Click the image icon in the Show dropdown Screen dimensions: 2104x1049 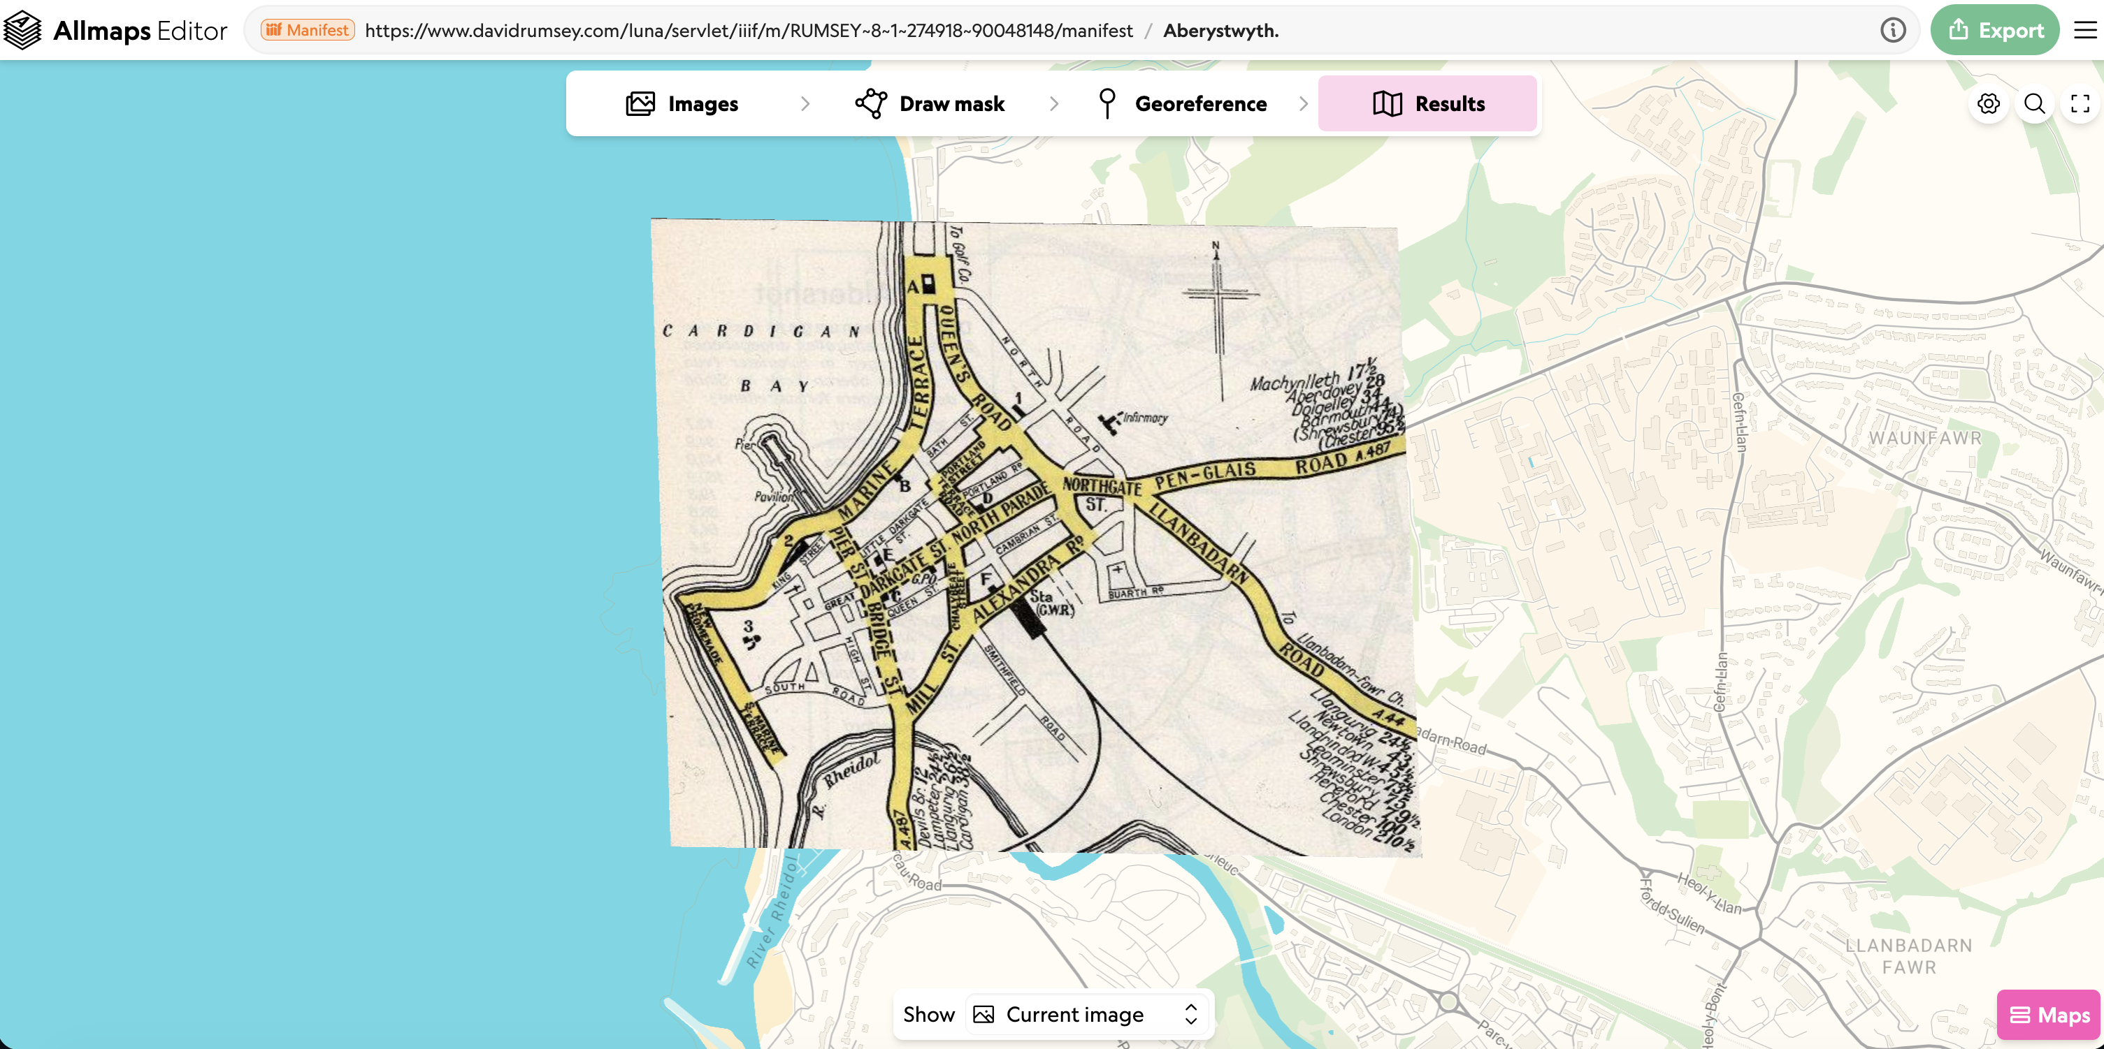(983, 1014)
